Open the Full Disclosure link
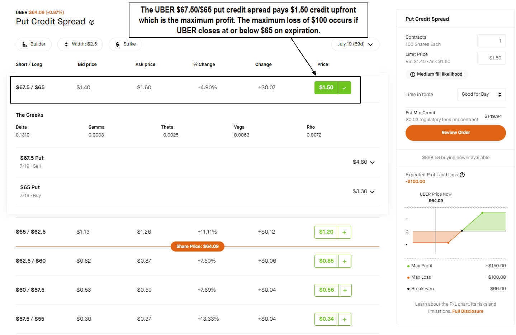Viewport: 516px width, 335px height. [468, 311]
